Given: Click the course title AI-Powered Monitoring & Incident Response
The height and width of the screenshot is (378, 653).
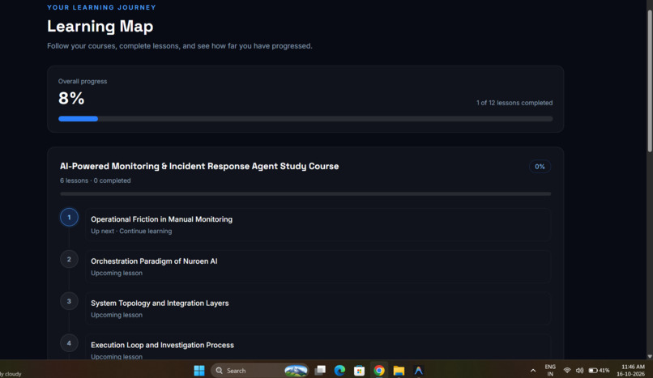Looking at the screenshot, I should pos(199,166).
